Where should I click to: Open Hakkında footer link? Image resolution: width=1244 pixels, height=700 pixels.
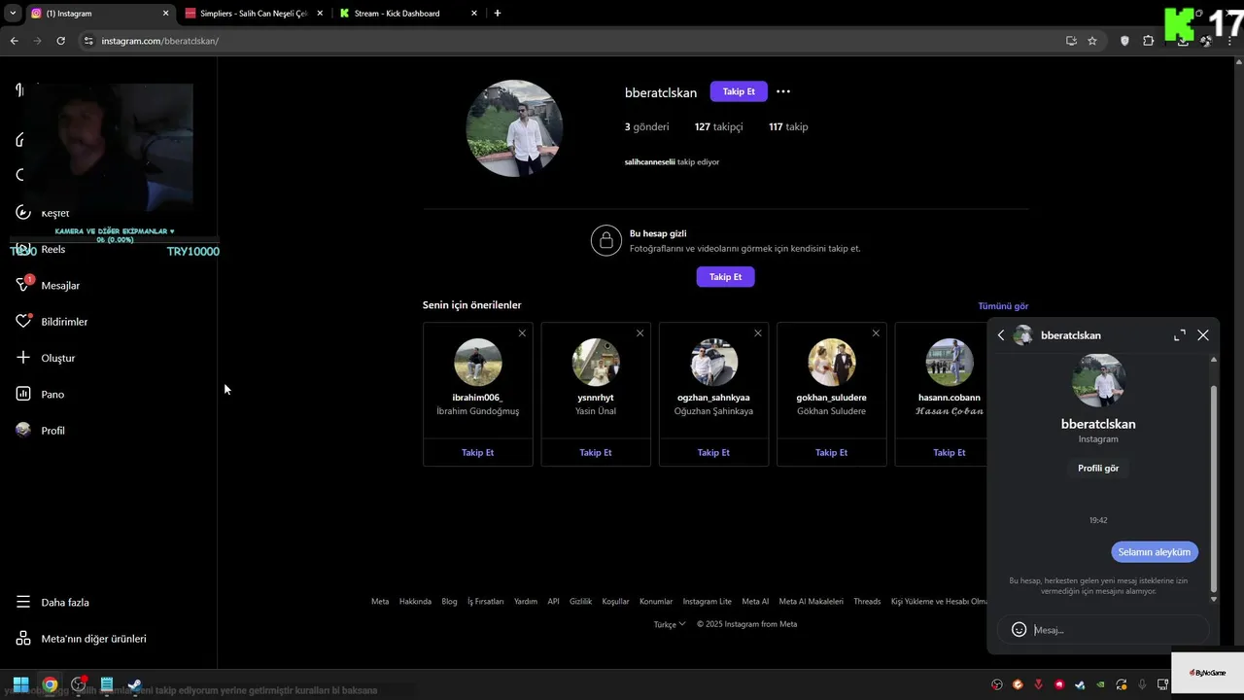pyautogui.click(x=415, y=601)
